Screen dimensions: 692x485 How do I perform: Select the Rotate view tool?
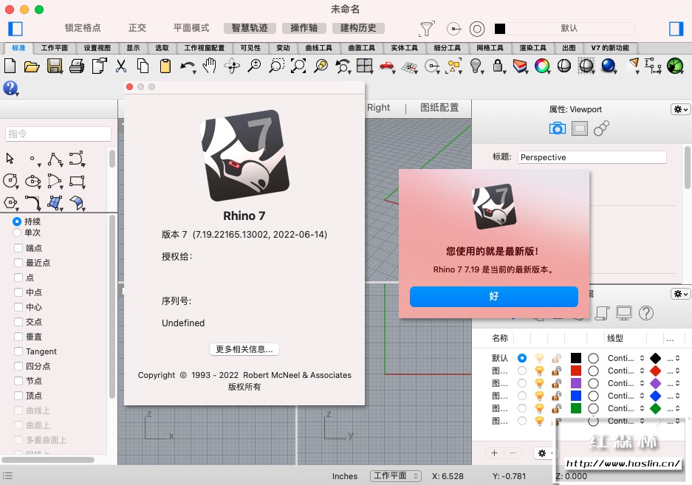tap(232, 66)
